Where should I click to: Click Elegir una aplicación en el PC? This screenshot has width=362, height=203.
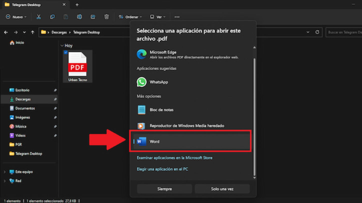162,169
